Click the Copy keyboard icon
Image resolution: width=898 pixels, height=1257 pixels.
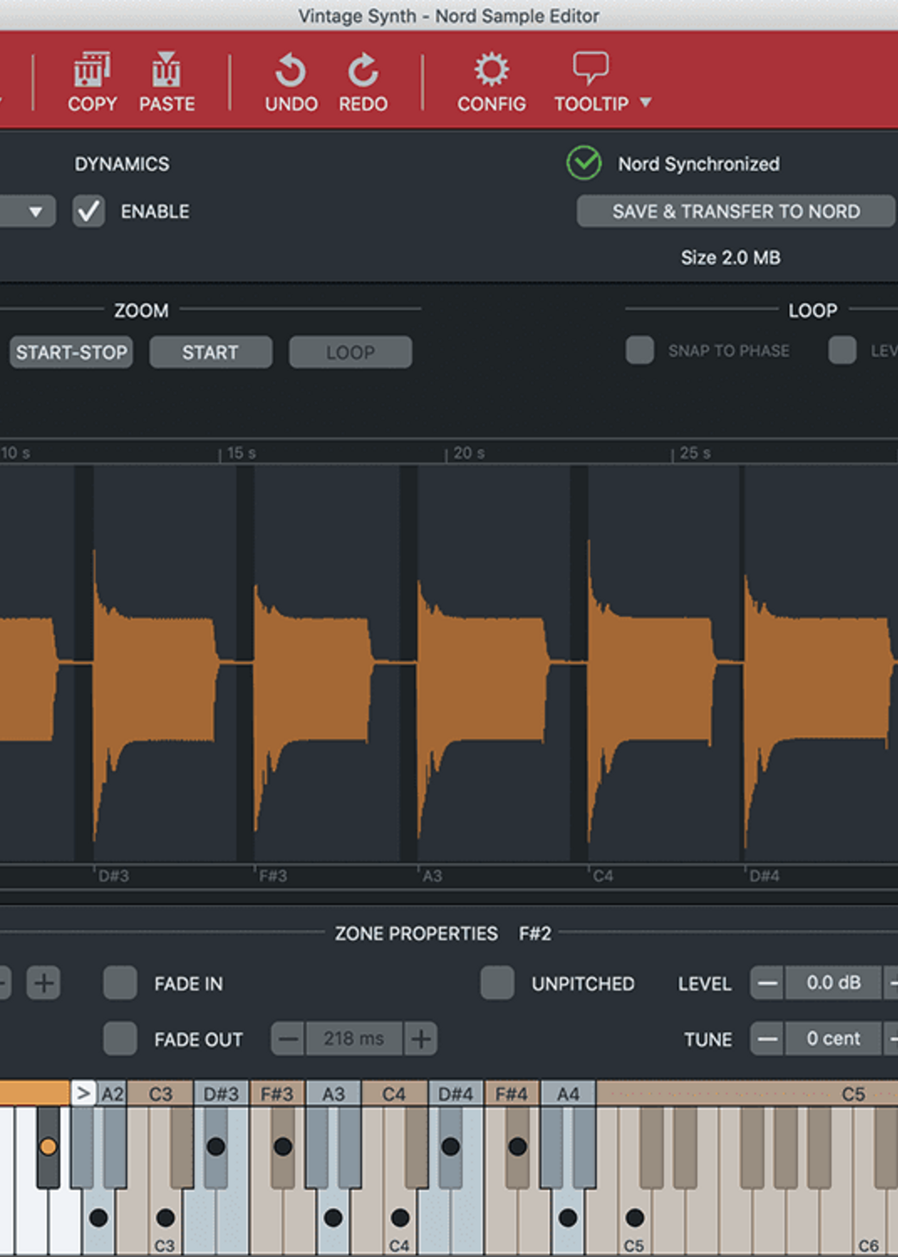[x=92, y=70]
